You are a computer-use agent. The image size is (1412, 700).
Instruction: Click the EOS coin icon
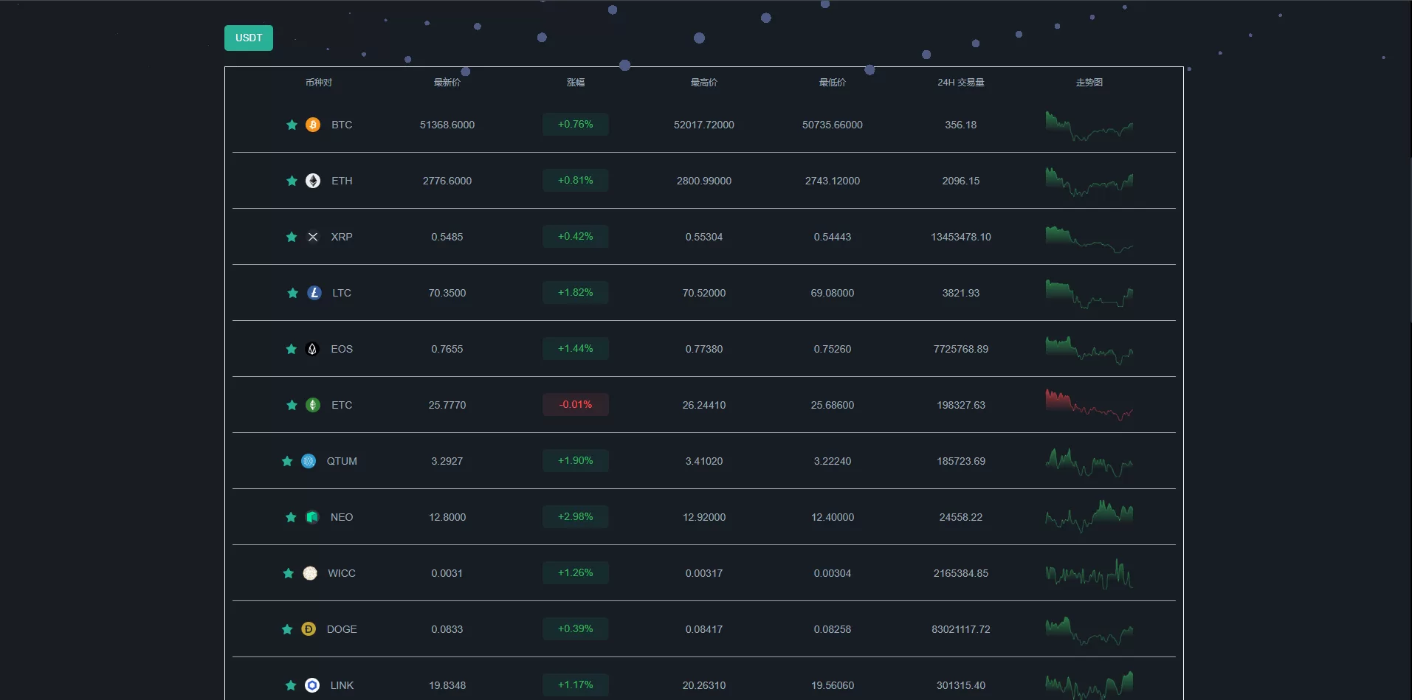[x=312, y=349]
